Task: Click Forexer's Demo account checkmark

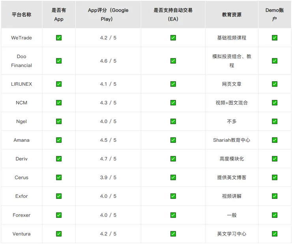Action: (275, 215)
